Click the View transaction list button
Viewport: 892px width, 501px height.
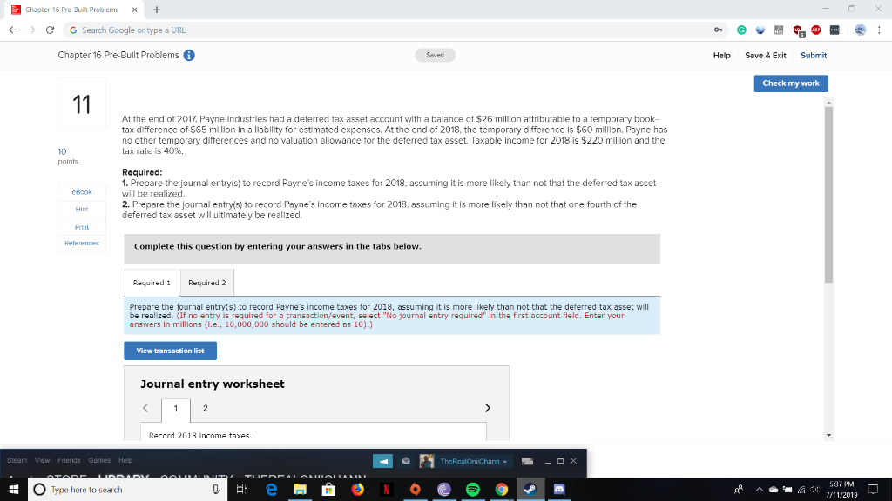pyautogui.click(x=170, y=350)
